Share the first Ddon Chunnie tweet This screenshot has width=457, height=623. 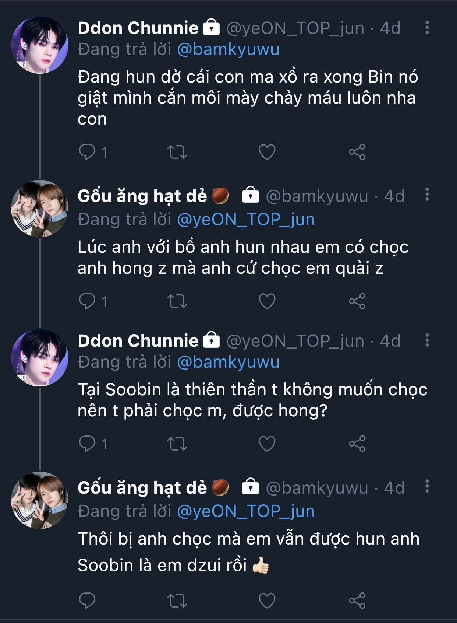point(357,152)
